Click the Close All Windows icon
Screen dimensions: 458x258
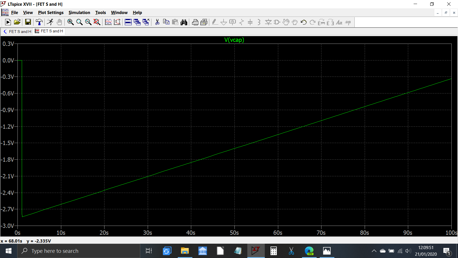pos(146,22)
